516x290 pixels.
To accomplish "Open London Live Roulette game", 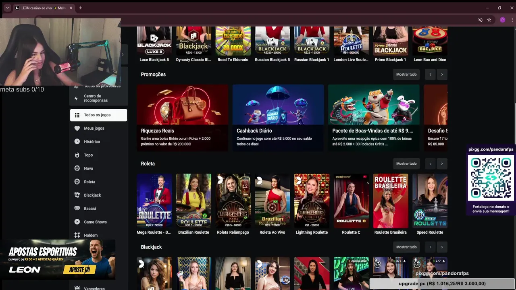I will click(351, 41).
